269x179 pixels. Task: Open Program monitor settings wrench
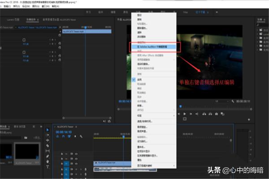[x=233, y=101]
